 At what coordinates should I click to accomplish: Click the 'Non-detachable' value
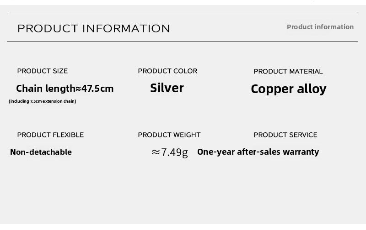coord(41,152)
